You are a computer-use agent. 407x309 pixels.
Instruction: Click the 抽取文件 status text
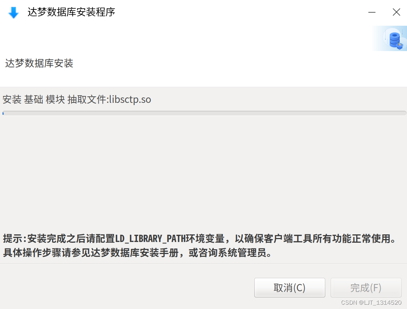pos(87,100)
